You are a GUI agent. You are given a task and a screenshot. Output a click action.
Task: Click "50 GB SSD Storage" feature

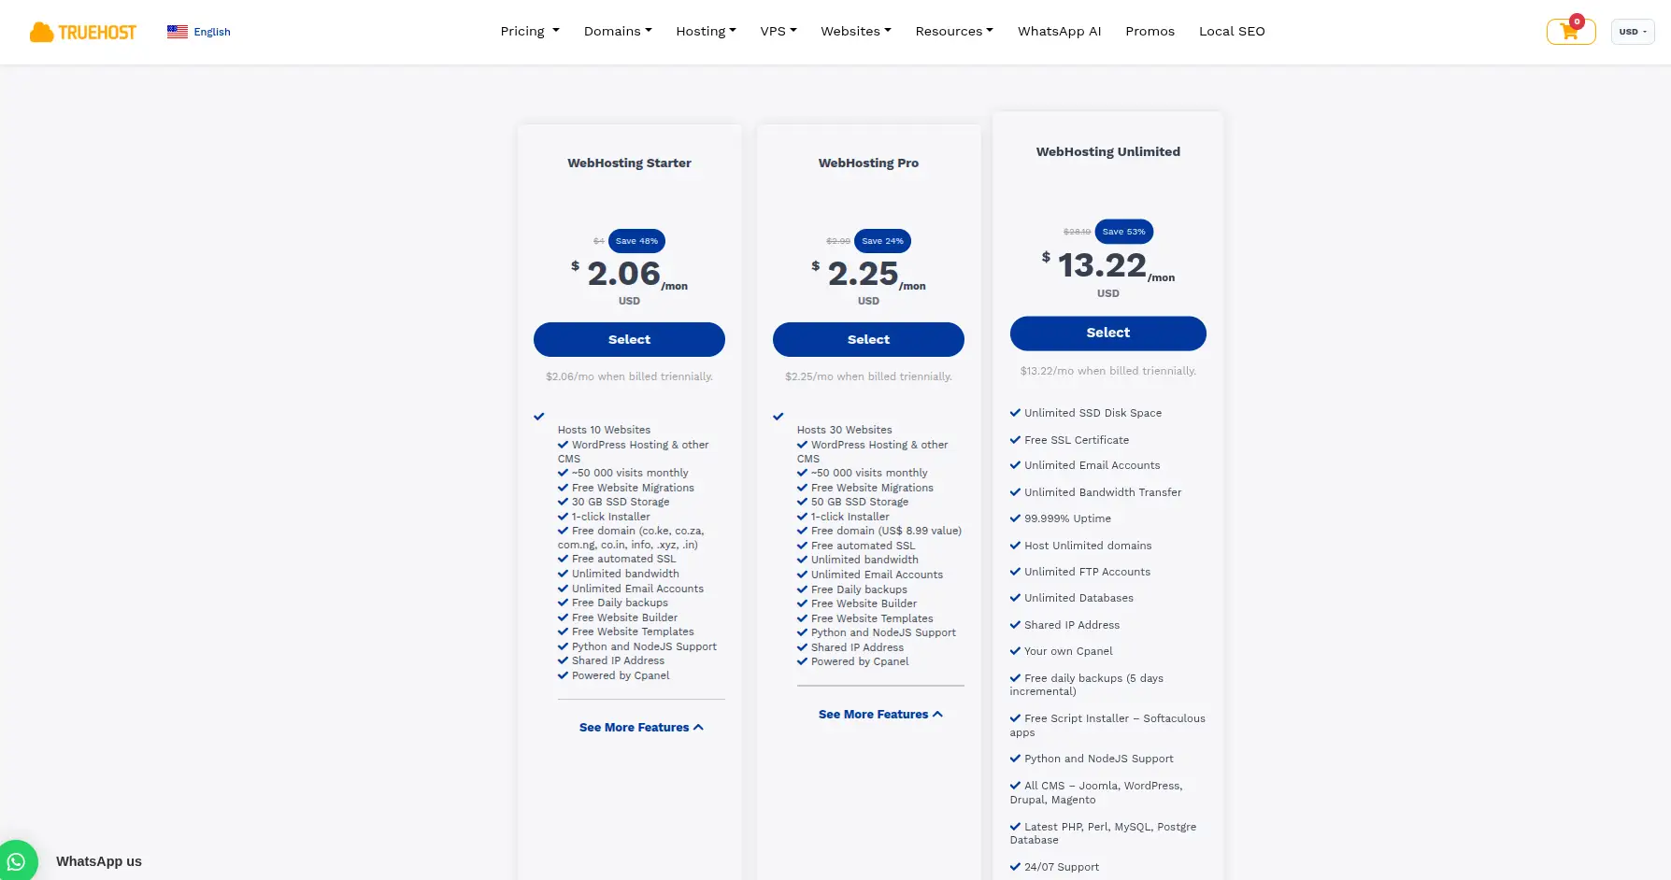[860, 502]
